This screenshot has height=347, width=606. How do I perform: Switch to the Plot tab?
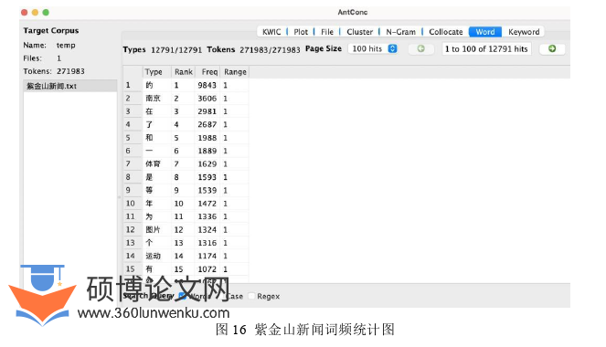pyautogui.click(x=301, y=32)
